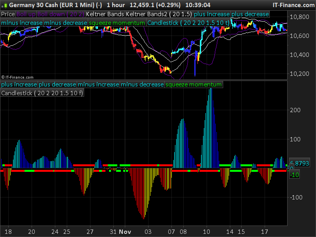Click the Nov month marker on time axis
Image resolution: width=316 pixels, height=237 pixels.
point(125,232)
